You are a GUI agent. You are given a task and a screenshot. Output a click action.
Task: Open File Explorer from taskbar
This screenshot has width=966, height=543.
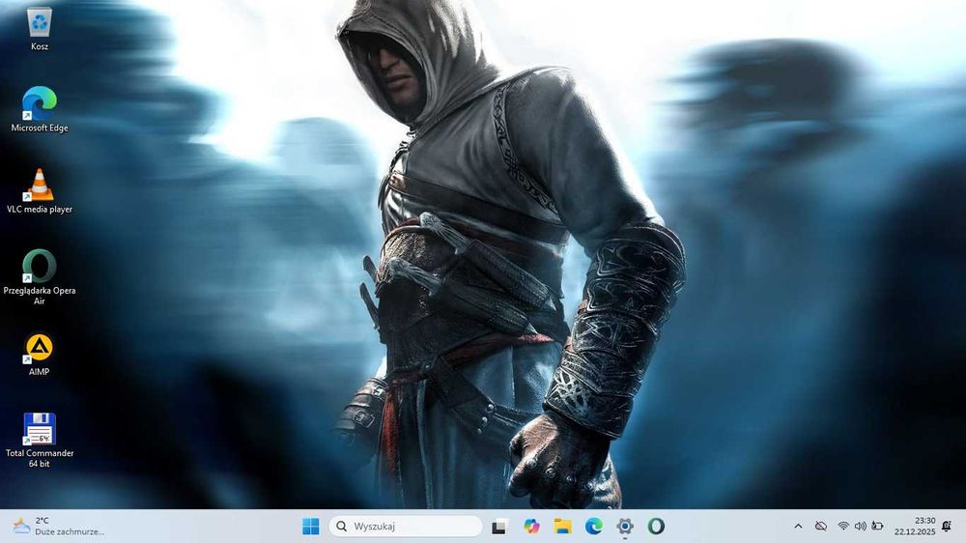click(x=562, y=527)
